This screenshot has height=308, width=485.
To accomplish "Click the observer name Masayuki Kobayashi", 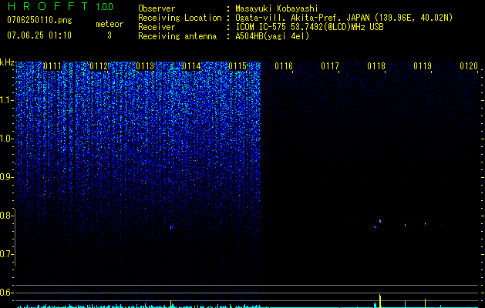I will [x=276, y=8].
